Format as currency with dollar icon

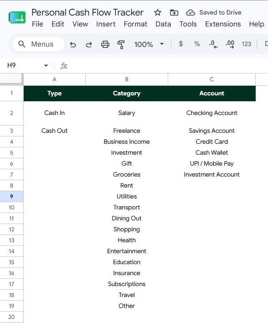pyautogui.click(x=180, y=44)
